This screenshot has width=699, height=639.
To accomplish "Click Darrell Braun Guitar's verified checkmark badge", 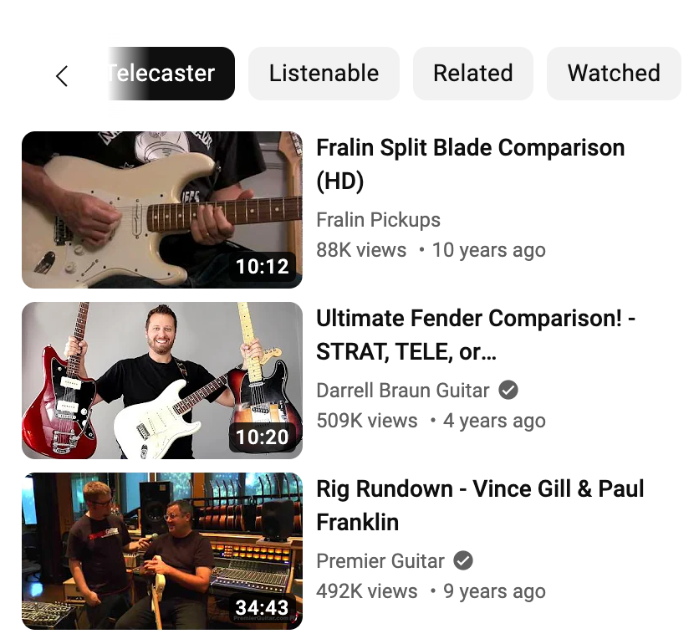I will click(508, 391).
